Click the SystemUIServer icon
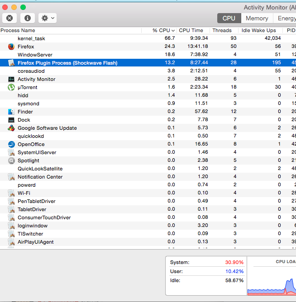The image size is (296, 302). coord(11,152)
